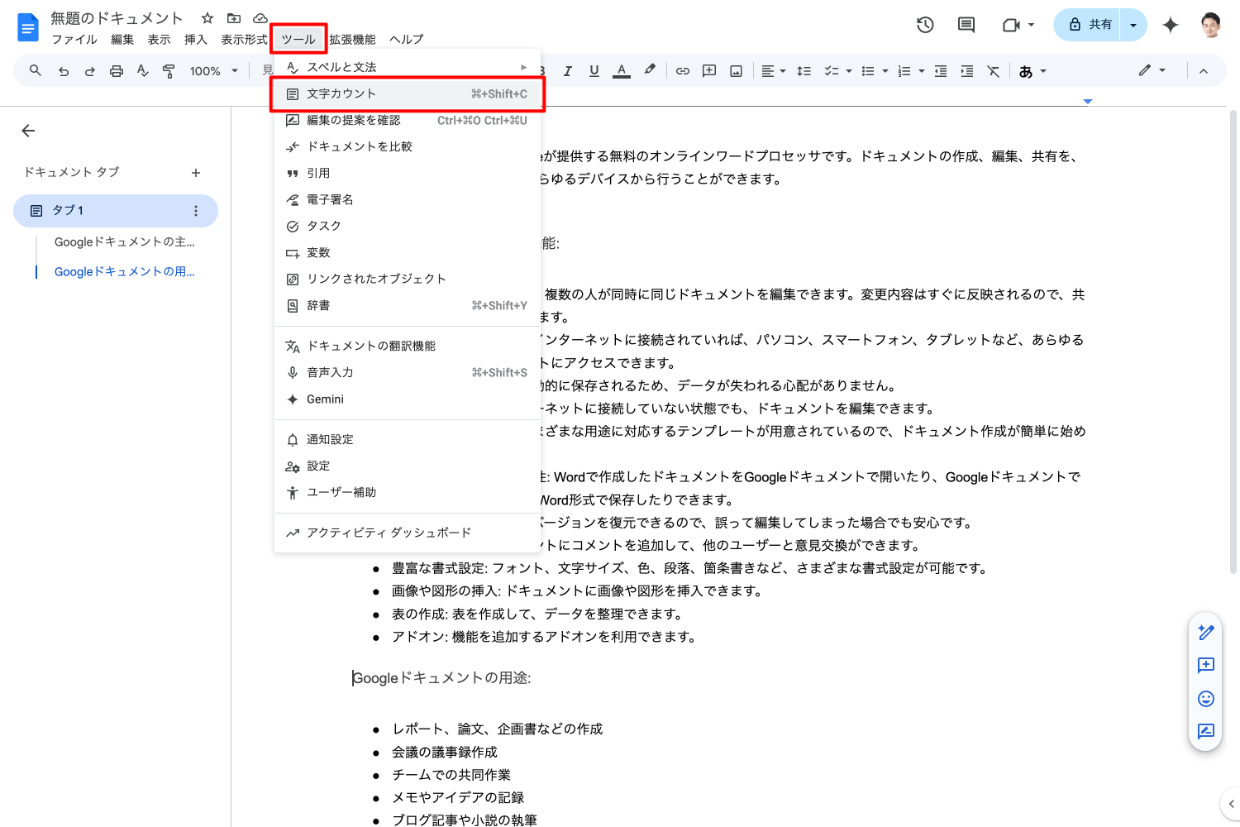1240x827 pixels.
Task: Open the 編集 menu
Action: 122,39
